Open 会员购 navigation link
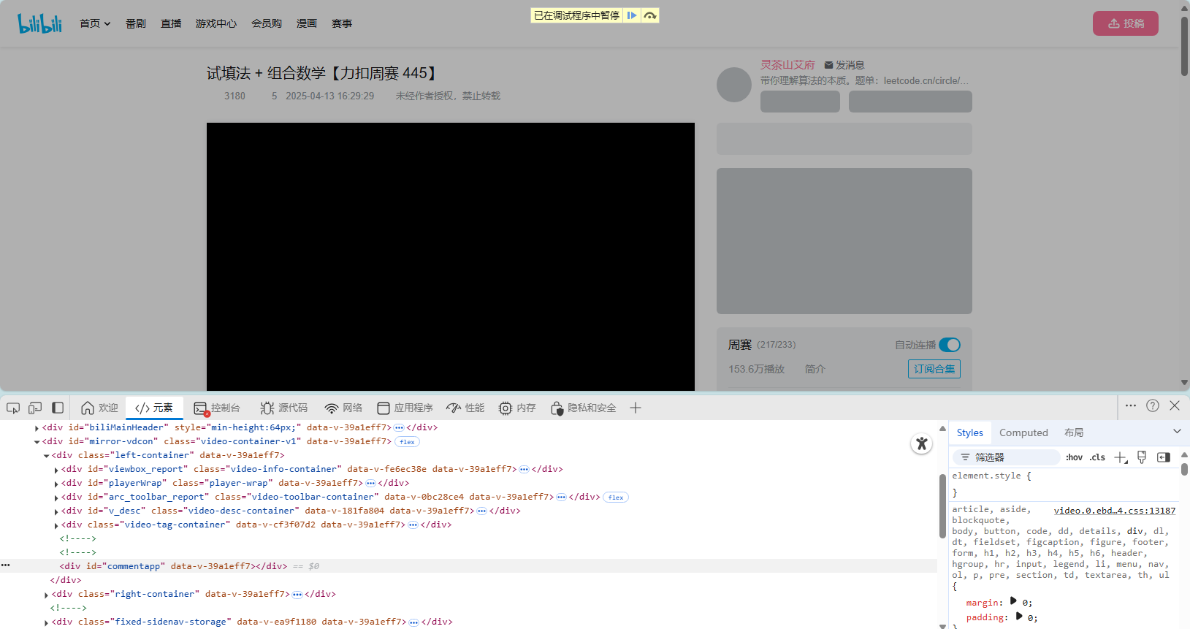Viewport: 1190px width, 629px height. 267,23
